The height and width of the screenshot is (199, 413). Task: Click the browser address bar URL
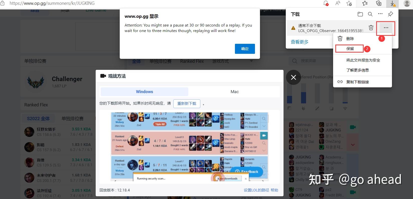52,3
